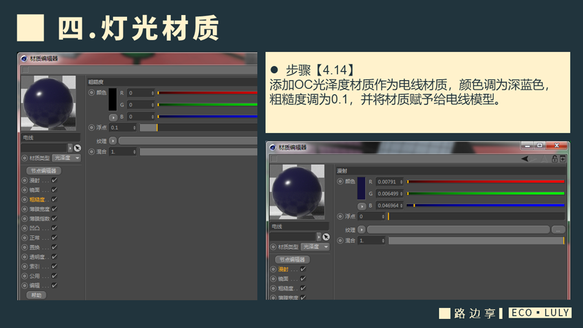Click the layer picker cursor icon in the Diffuse editor
Screen dimensions: 583x328
326,237
